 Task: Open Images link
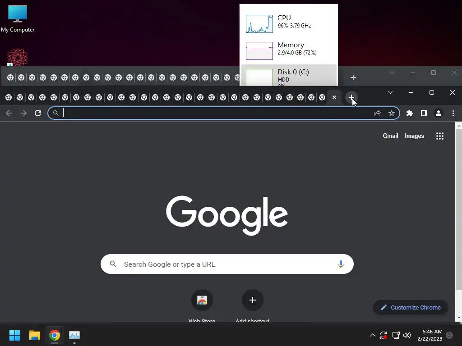point(414,136)
